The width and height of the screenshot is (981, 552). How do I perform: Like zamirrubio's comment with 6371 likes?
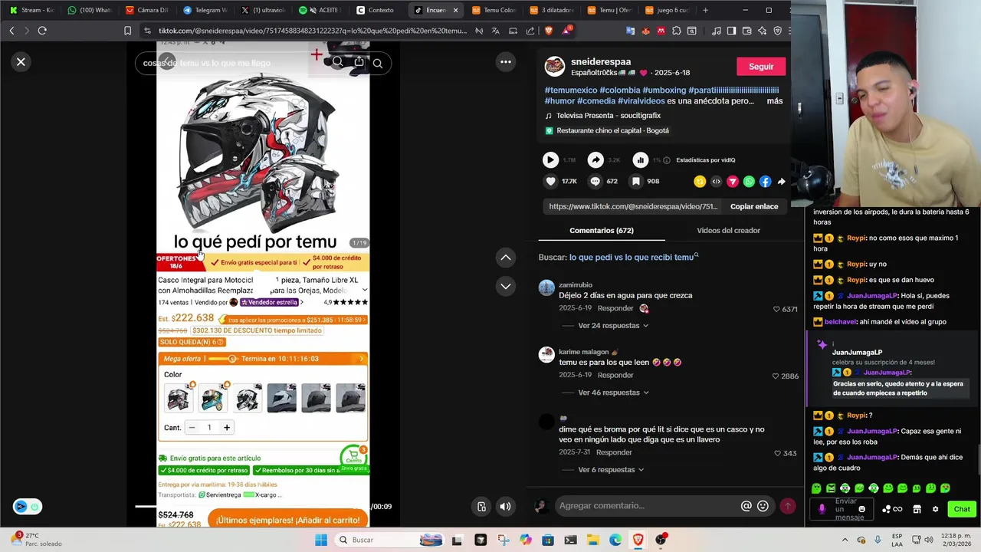point(776,309)
